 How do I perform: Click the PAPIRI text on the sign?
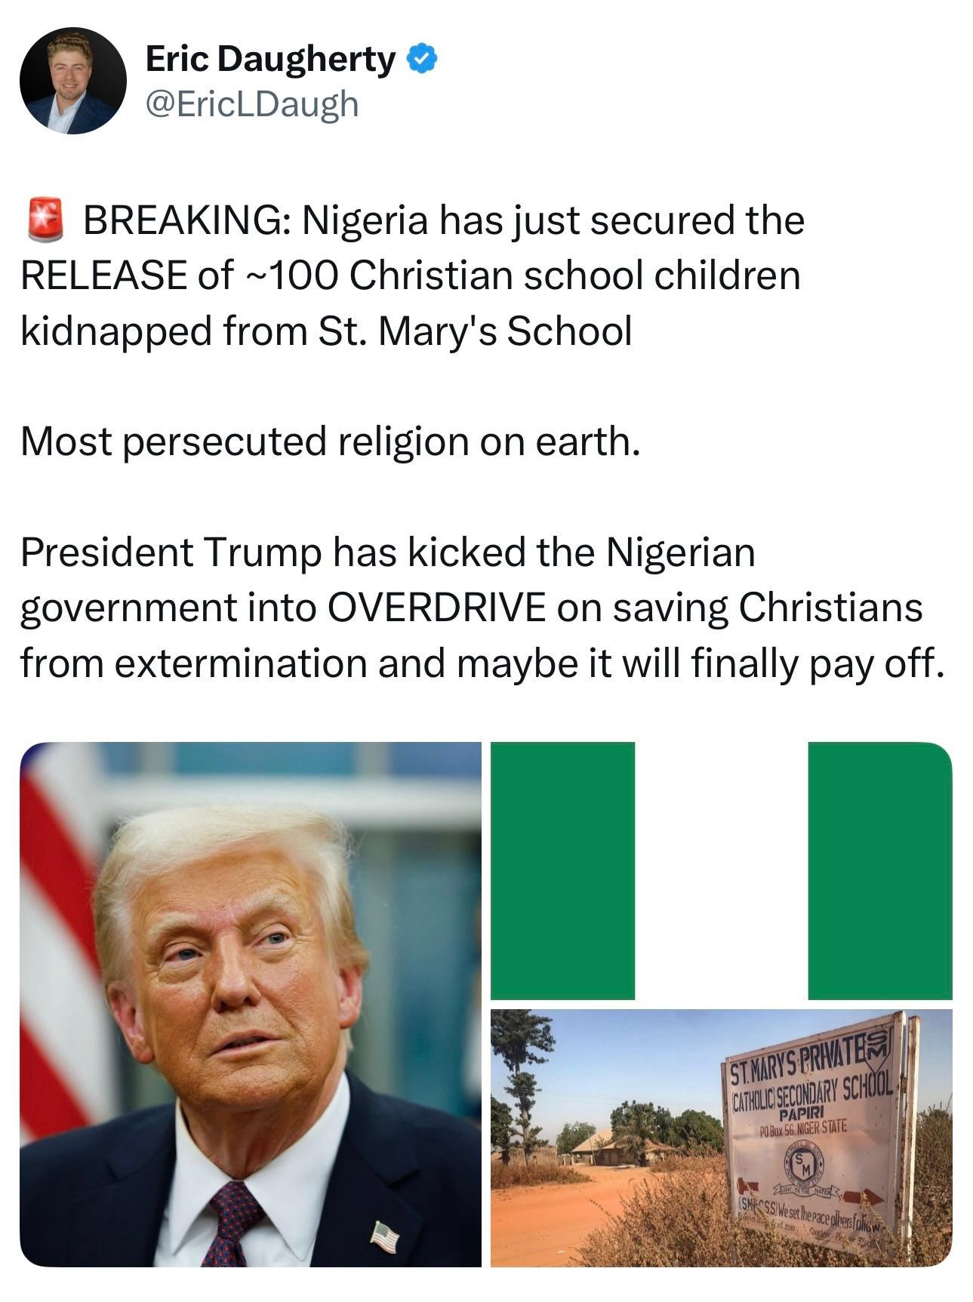[x=802, y=1115]
